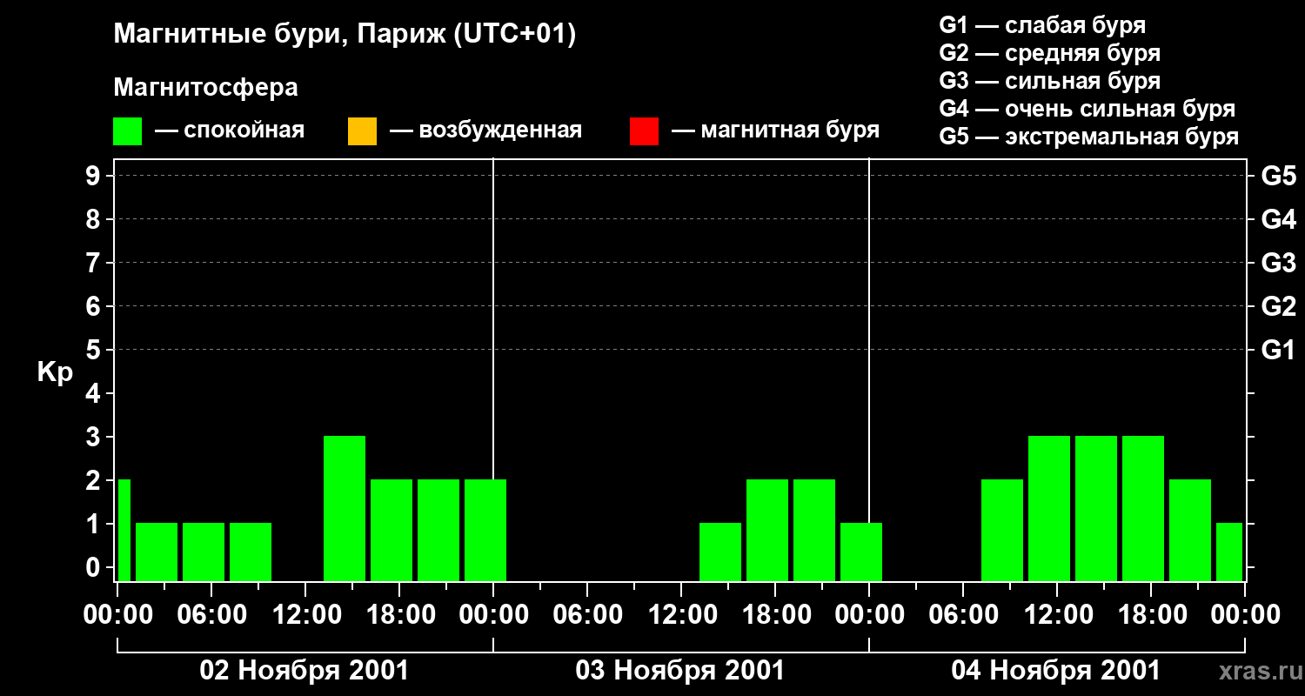Click the G3 label on the right axis
Screen dimensions: 1305x696
(1279, 263)
